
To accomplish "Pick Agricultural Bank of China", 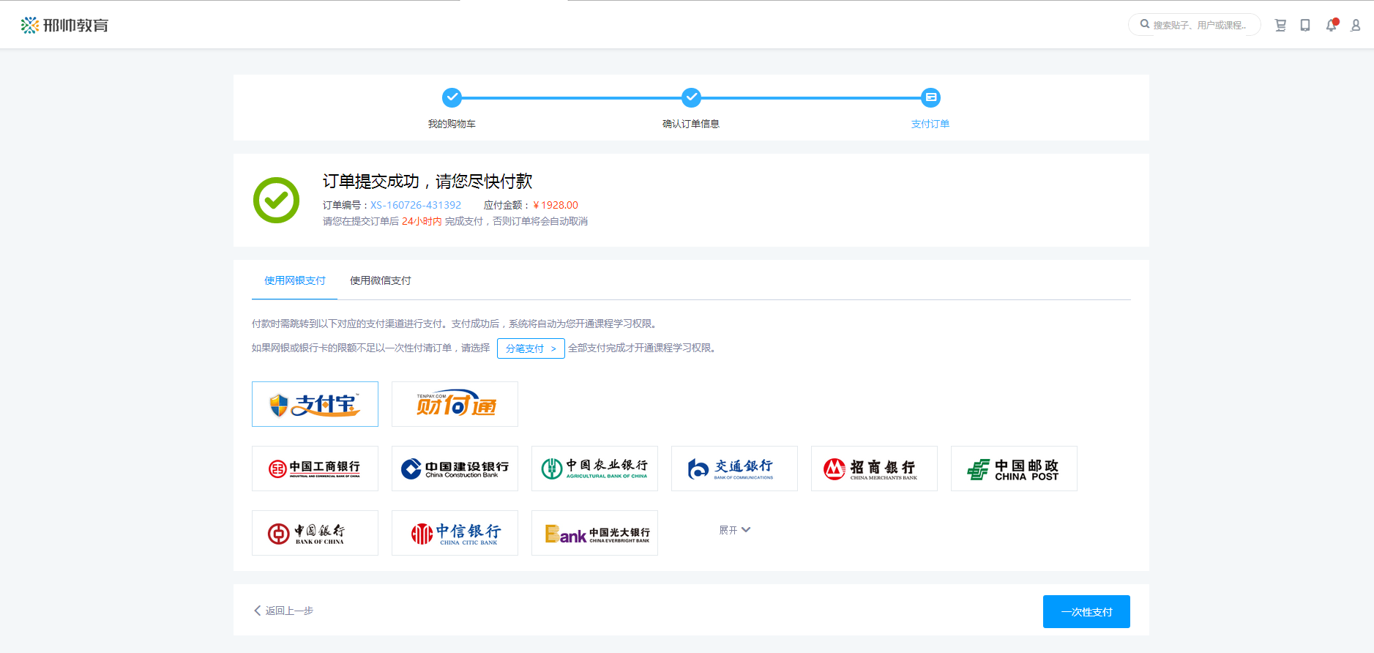I will click(594, 469).
